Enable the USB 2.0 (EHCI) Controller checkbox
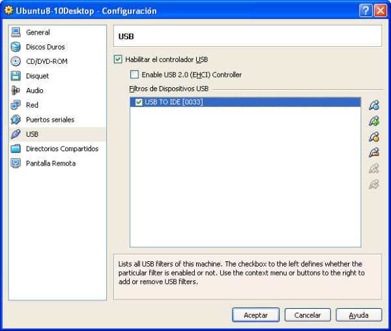 tap(135, 75)
